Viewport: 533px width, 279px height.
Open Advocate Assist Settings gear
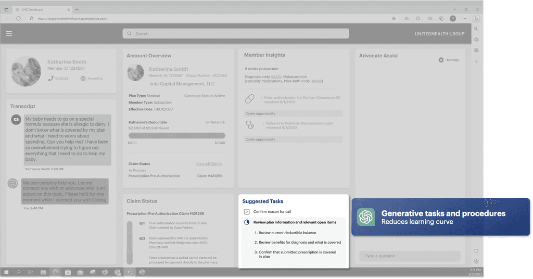(441, 60)
